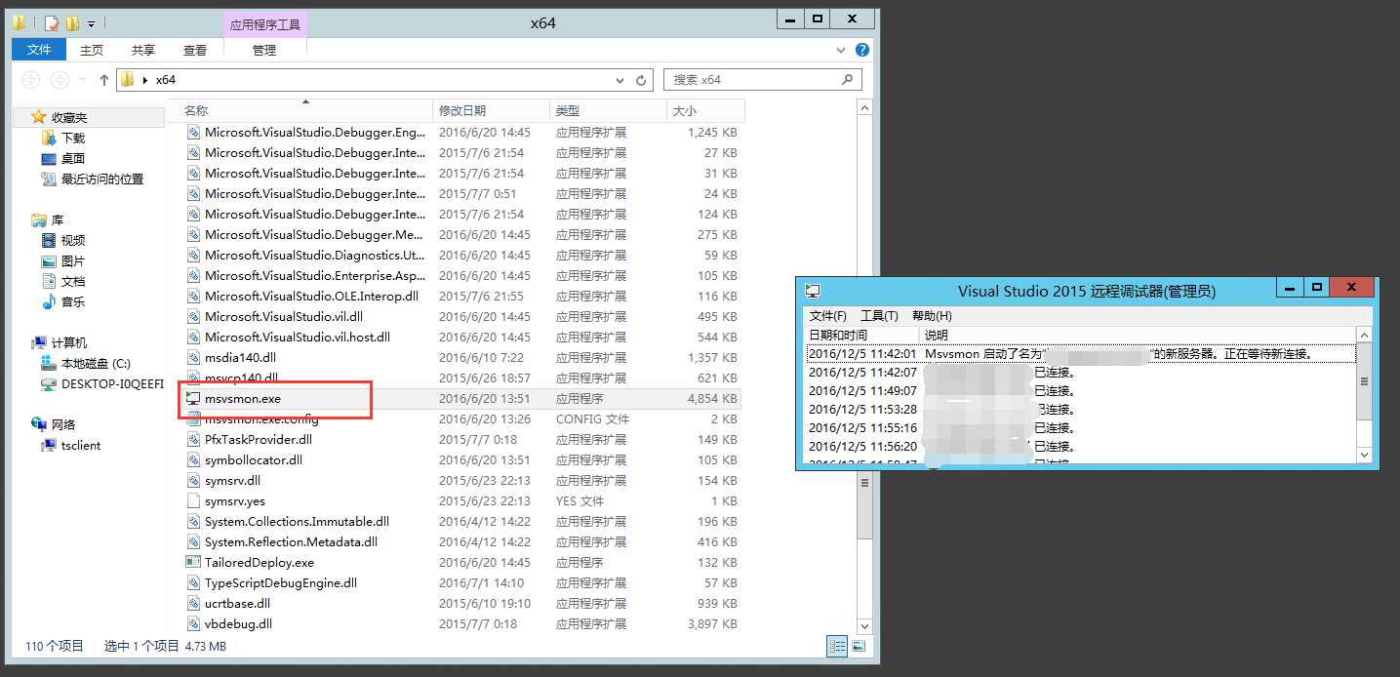Sort files by the 修改日期 column
This screenshot has width=1400, height=677.
tap(491, 111)
